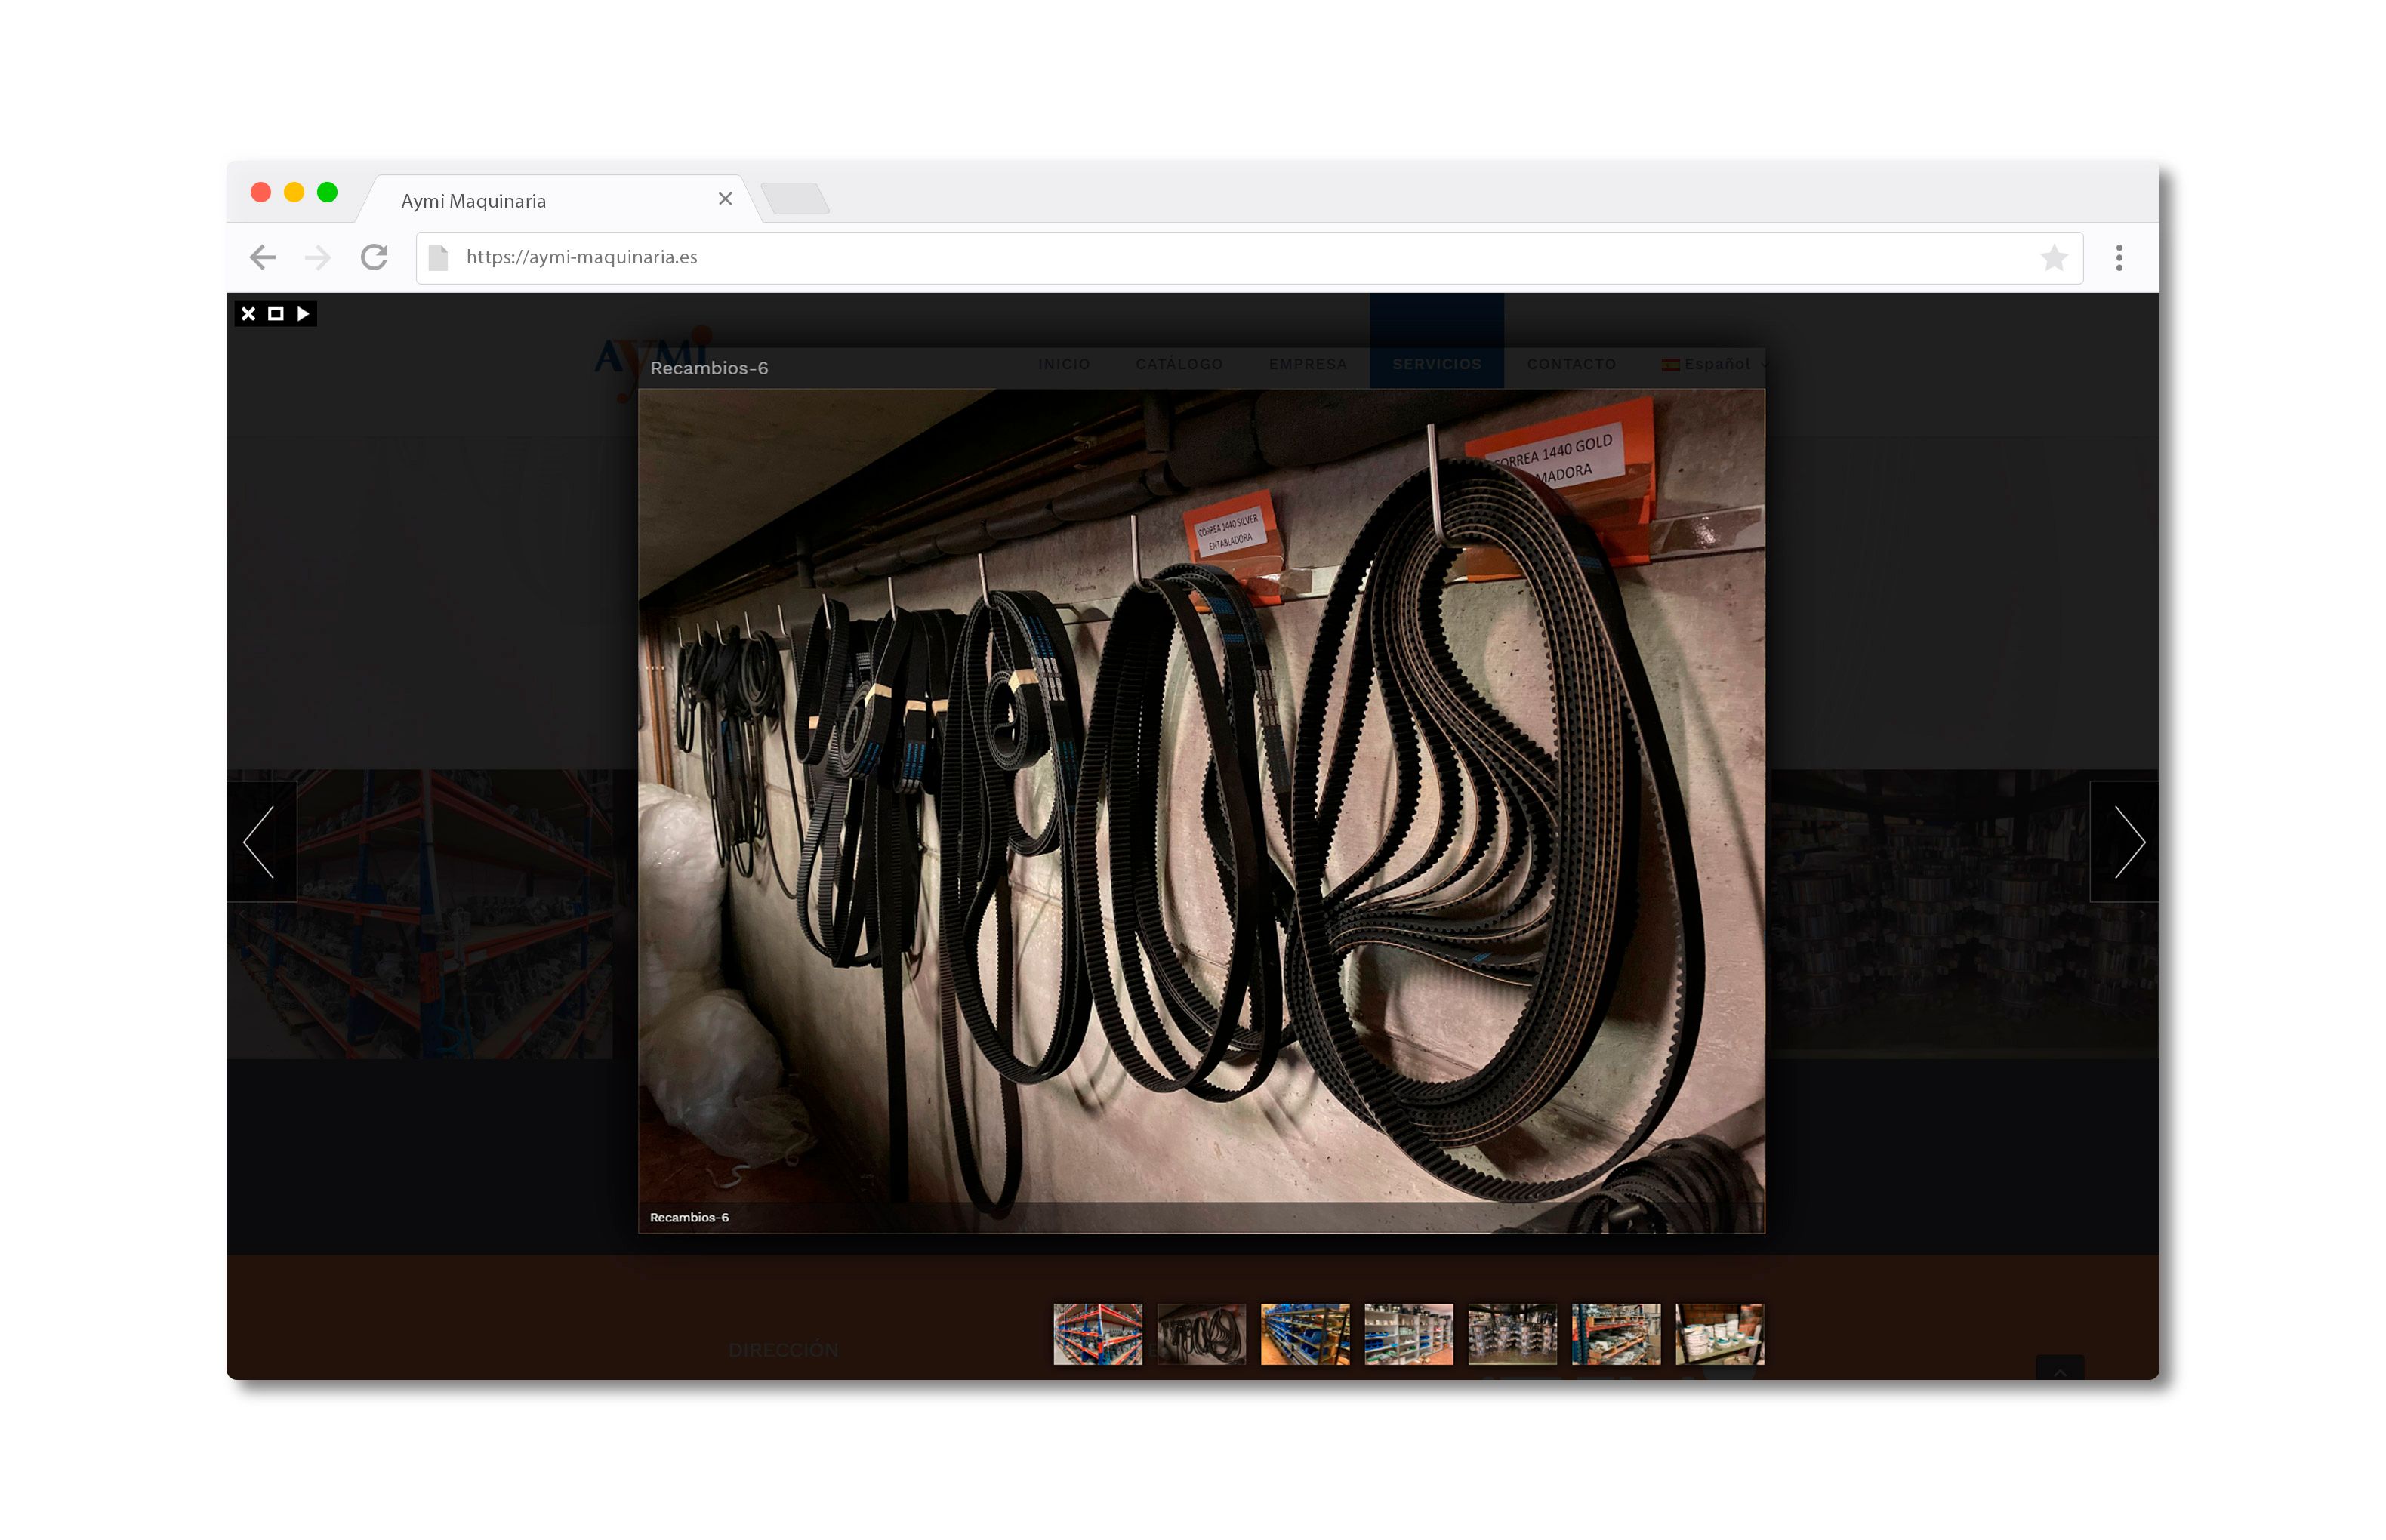Select fourth thumbnail of grey parts shelves
This screenshot has height=1540, width=2386.
click(1408, 1334)
